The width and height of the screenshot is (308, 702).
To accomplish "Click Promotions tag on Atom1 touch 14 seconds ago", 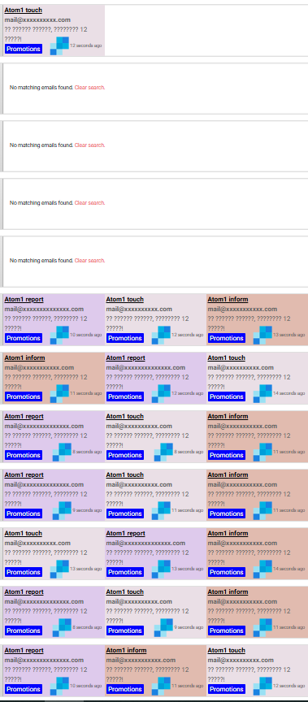I will (x=227, y=396).
